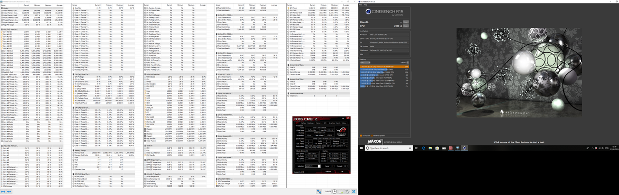Open File Explorer from the taskbar
The height and width of the screenshot is (195, 619).
point(430,148)
